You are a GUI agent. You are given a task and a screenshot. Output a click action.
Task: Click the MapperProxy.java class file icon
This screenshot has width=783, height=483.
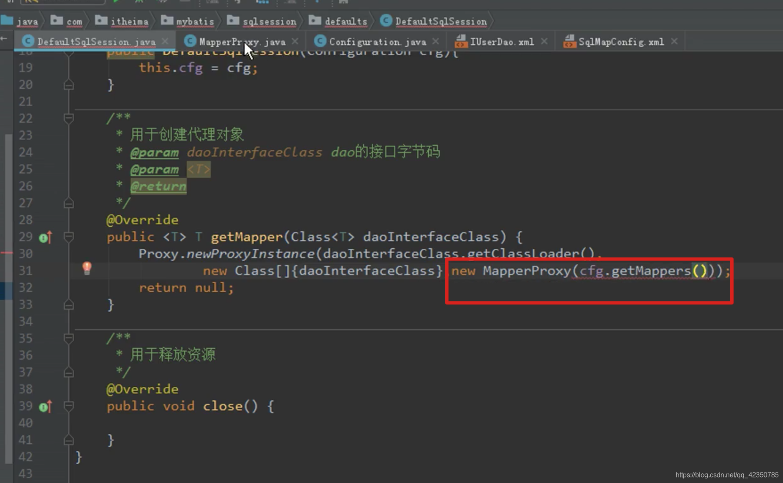click(190, 41)
